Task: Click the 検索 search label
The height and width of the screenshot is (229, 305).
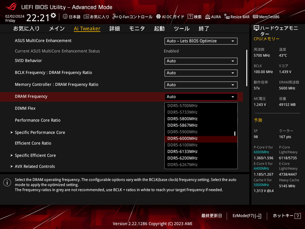Action: [198, 17]
